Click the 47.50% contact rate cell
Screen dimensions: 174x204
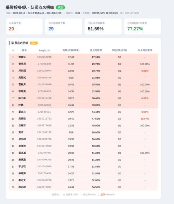pyautogui.click(x=96, y=119)
